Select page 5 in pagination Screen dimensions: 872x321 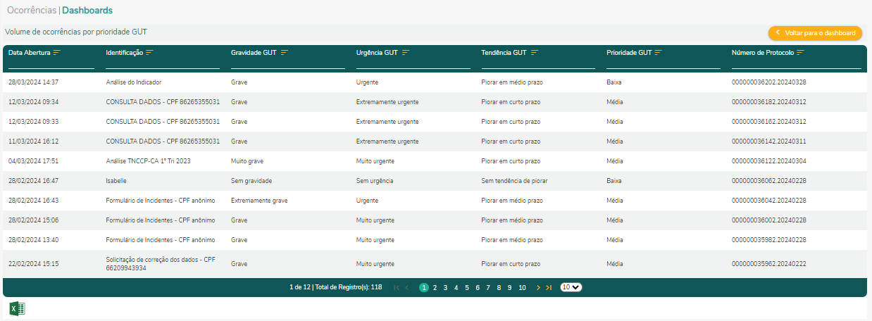pos(466,288)
